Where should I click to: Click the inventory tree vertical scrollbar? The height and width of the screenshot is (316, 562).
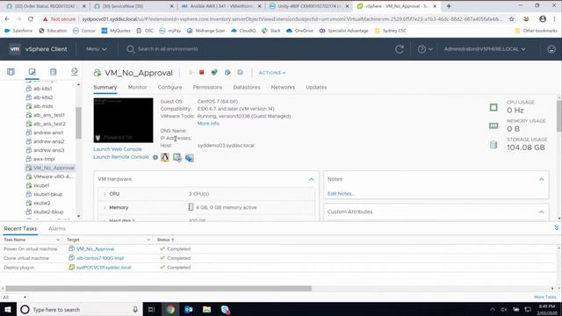tap(78, 123)
